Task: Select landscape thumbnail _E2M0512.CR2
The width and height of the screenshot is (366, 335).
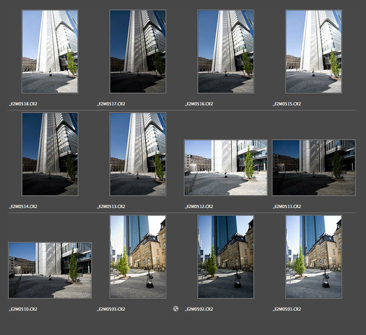Action: click(226, 168)
